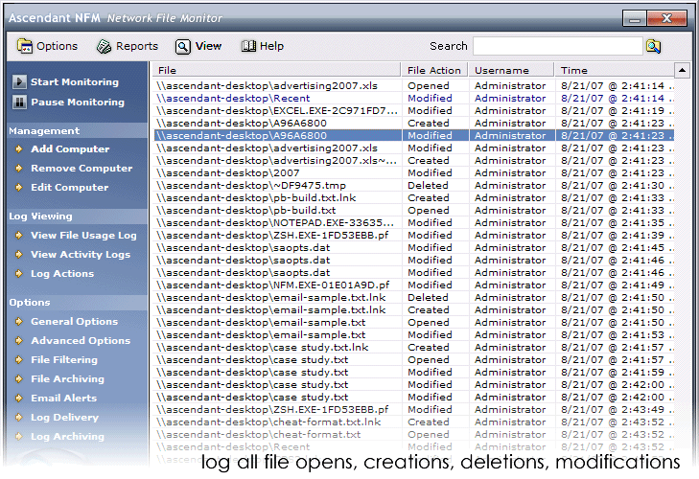Click the Start Monitoring play icon
699x479 pixels.
click(18, 82)
